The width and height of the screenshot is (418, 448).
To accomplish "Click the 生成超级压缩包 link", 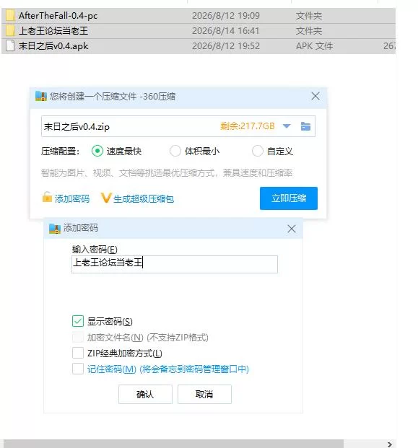I will point(144,198).
